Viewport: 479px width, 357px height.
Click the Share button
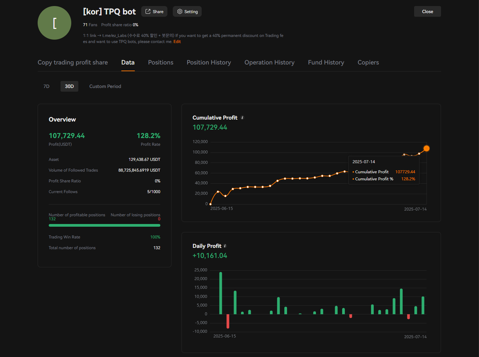click(154, 11)
